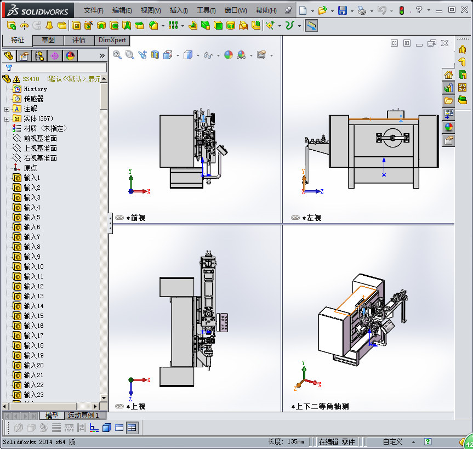The image size is (473, 449).
Task: Switch to the DimXpert tab
Action: coord(112,40)
